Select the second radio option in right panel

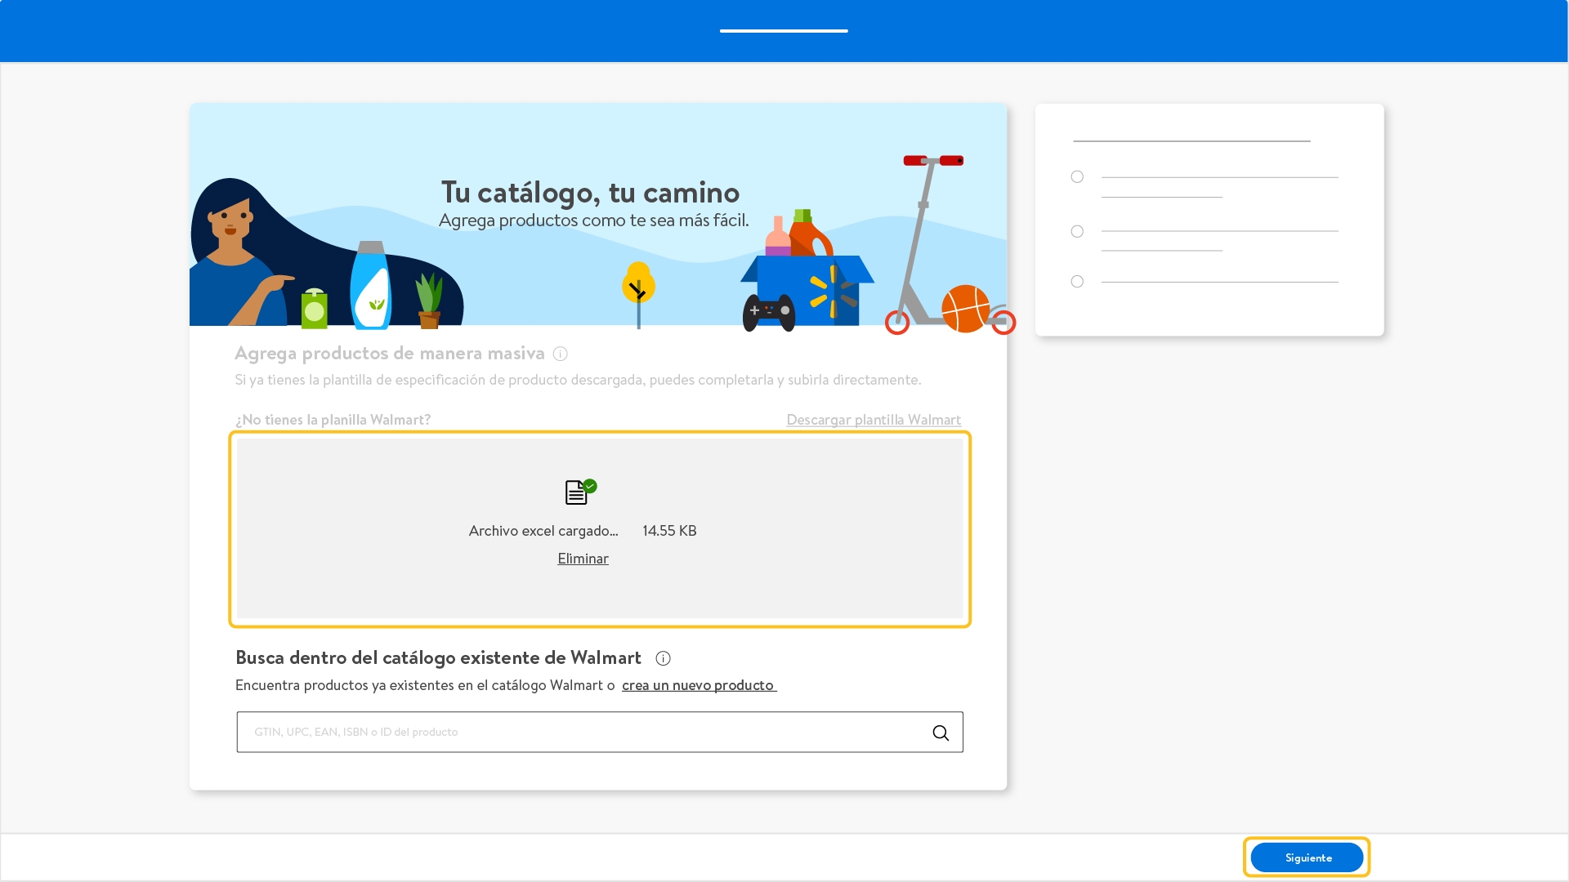click(1077, 232)
